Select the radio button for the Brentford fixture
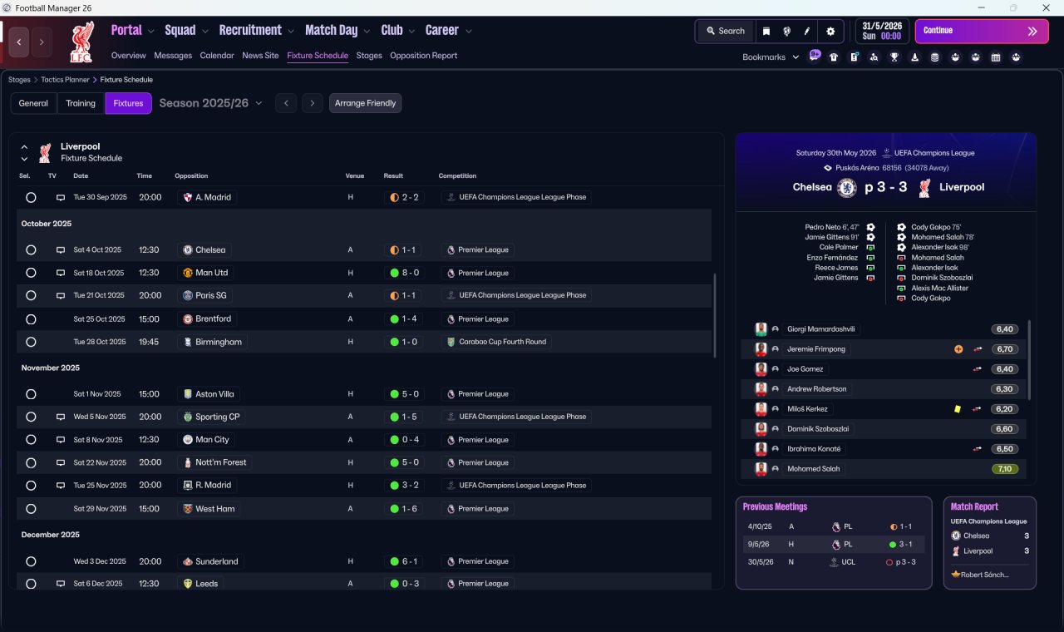This screenshot has height=632, width=1064. tap(31, 319)
